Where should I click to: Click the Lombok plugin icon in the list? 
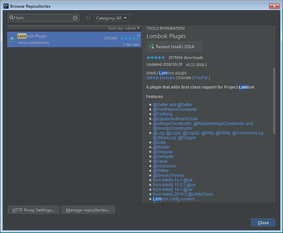(12, 39)
